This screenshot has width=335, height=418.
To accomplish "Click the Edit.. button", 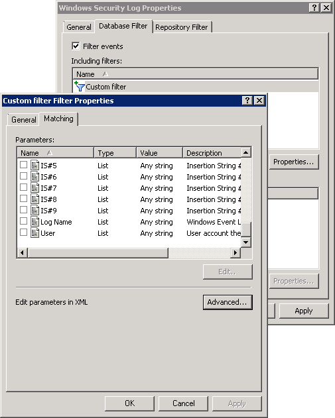I will point(228,272).
